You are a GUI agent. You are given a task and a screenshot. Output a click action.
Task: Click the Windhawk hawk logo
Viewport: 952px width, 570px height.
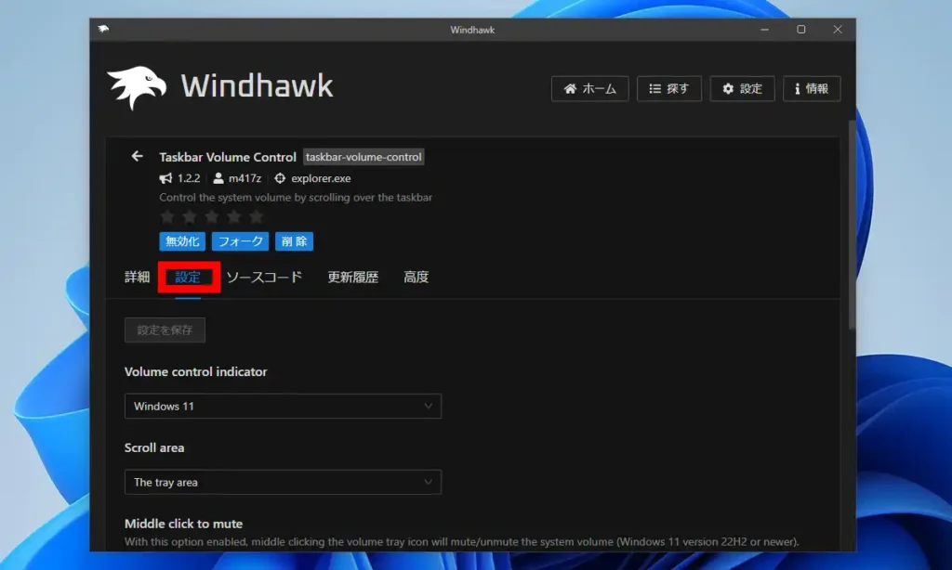coord(137,87)
